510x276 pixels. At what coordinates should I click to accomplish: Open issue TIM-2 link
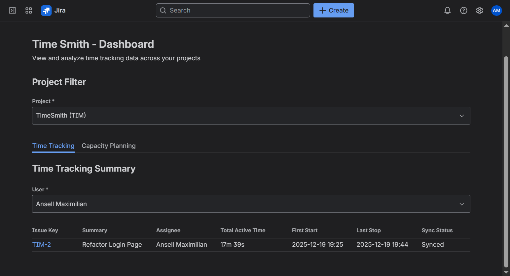pos(41,244)
